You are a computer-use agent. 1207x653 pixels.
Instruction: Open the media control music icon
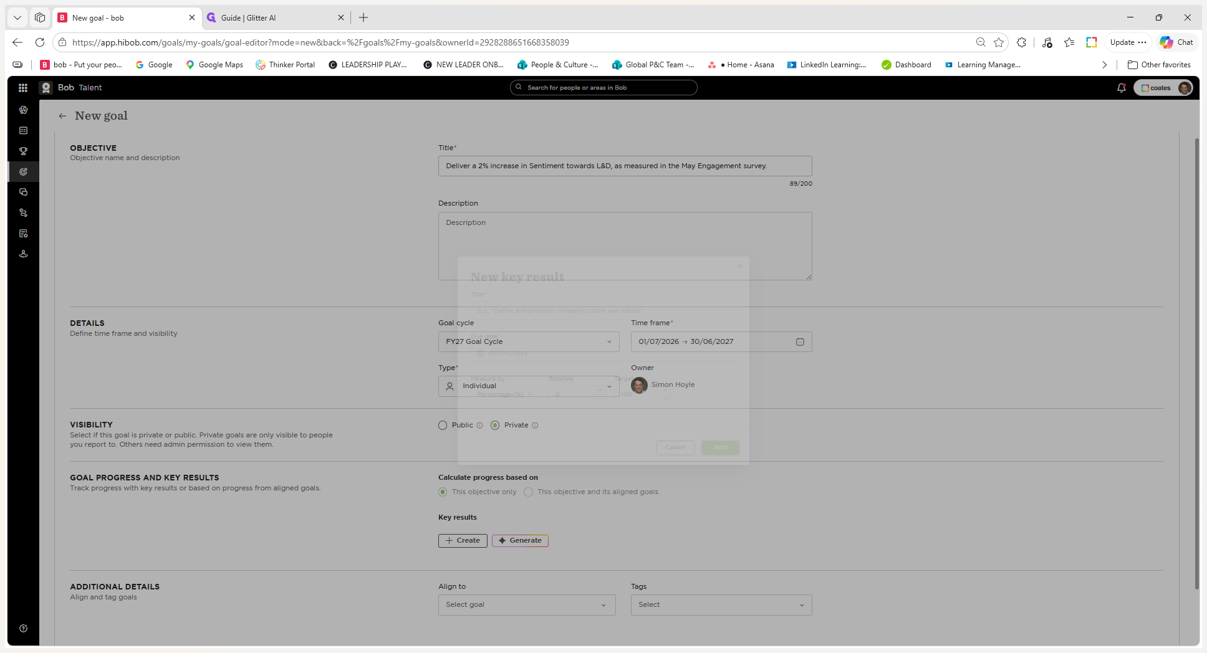click(x=1047, y=42)
